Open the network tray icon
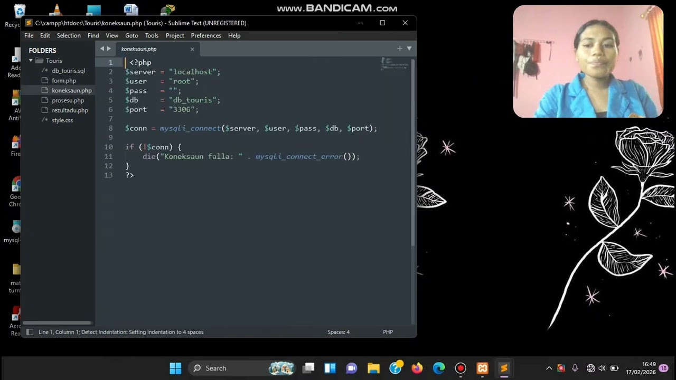Image resolution: width=676 pixels, height=380 pixels. tap(590, 368)
